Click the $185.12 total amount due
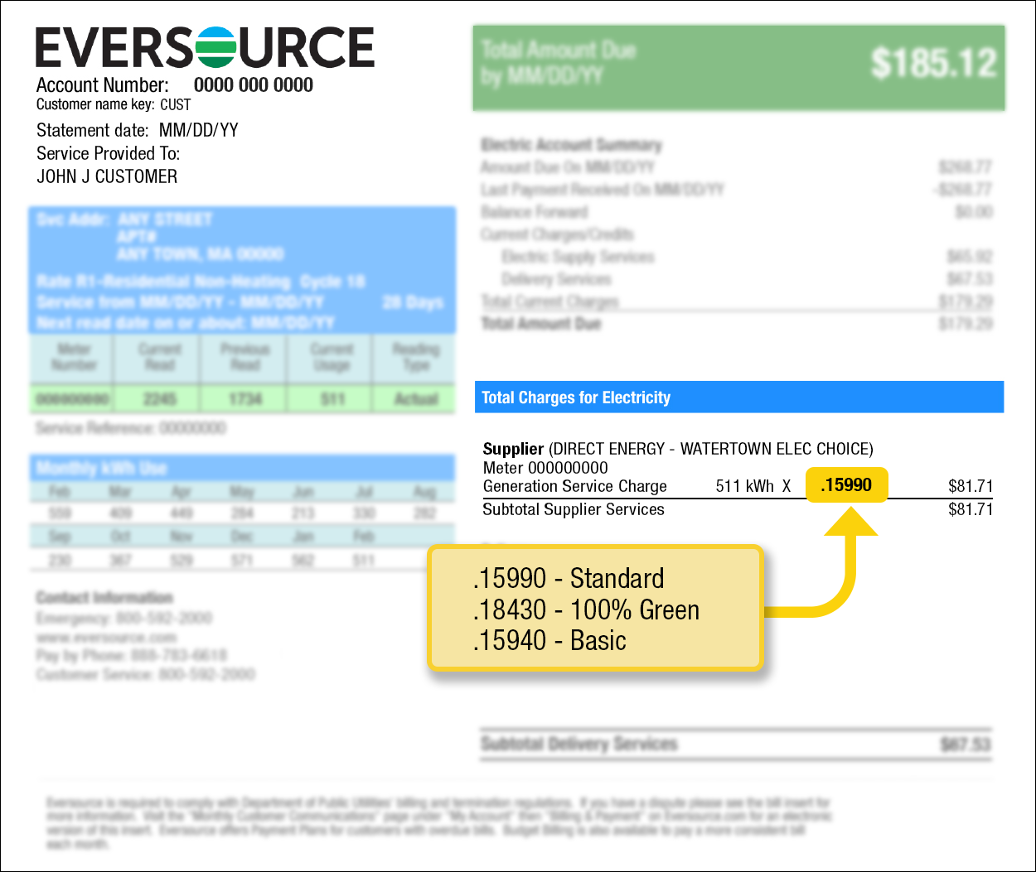1036x872 pixels. (x=933, y=63)
